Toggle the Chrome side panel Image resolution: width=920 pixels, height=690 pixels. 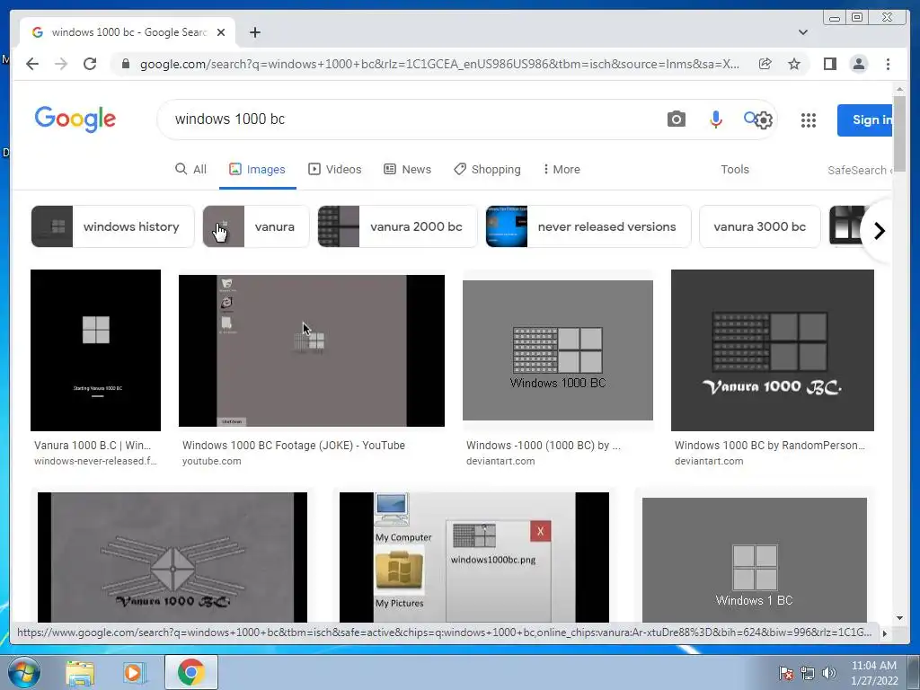(829, 64)
